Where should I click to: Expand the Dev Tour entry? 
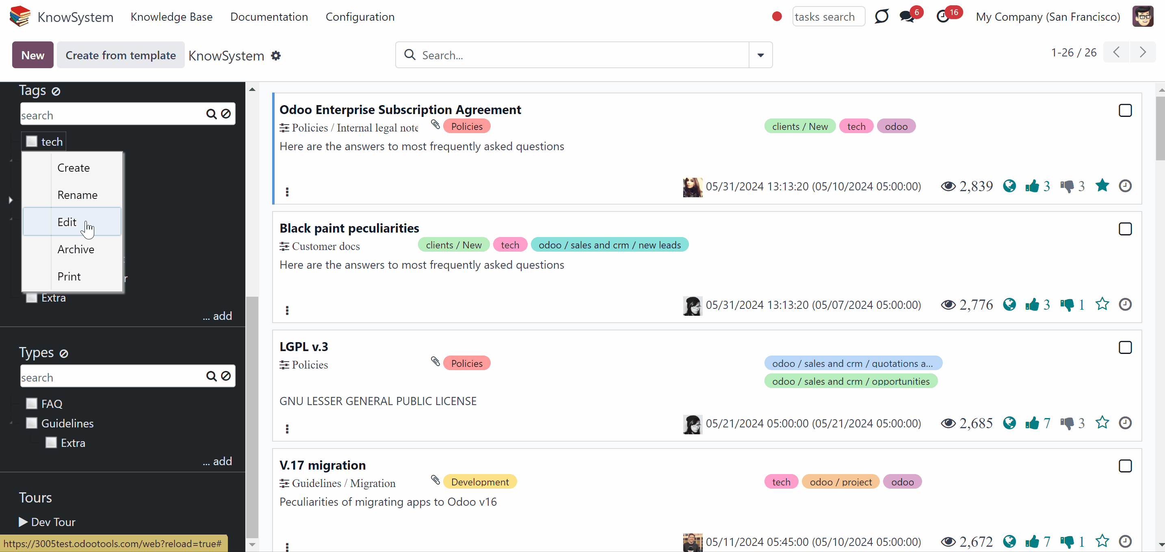[x=47, y=522]
